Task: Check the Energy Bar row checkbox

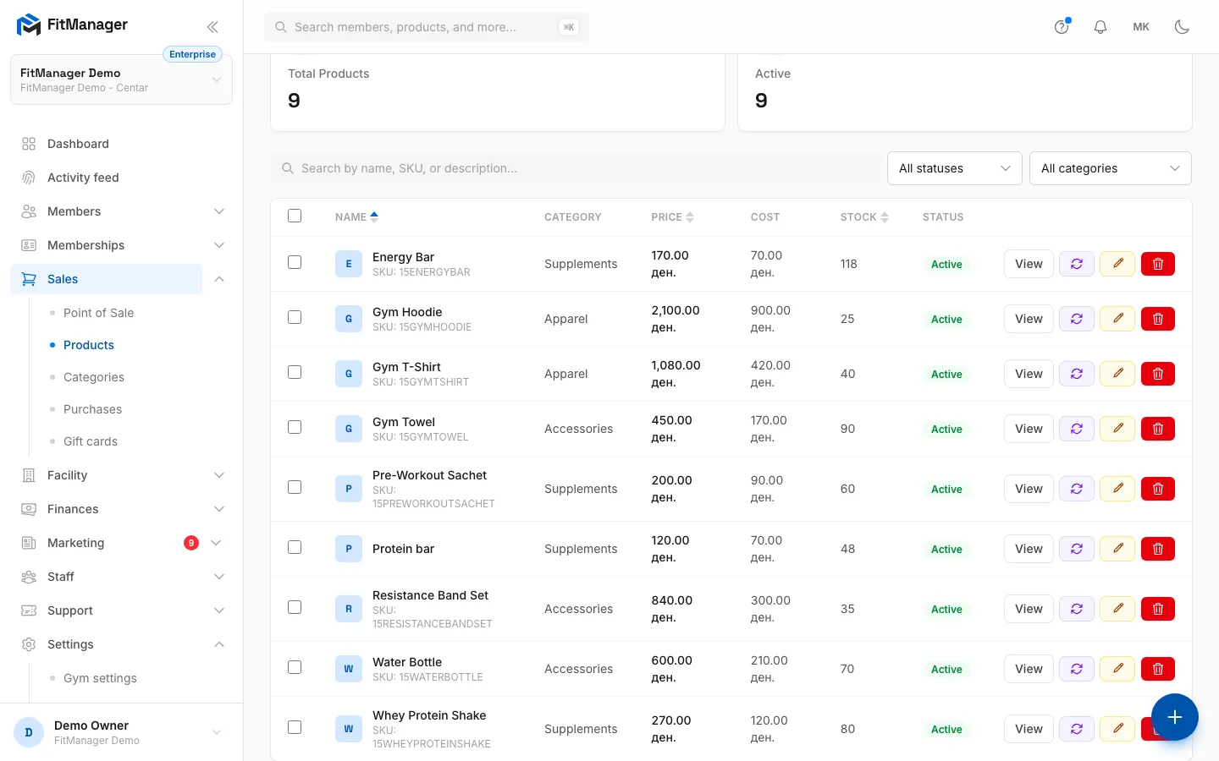Action: 295,262
